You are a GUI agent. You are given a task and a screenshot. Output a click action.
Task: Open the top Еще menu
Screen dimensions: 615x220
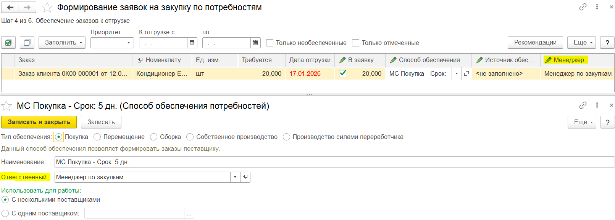[581, 43]
